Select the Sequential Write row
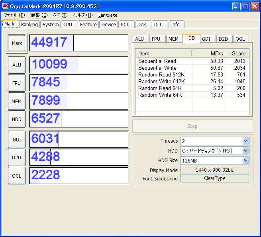The height and width of the screenshot is (237, 261). click(192, 68)
